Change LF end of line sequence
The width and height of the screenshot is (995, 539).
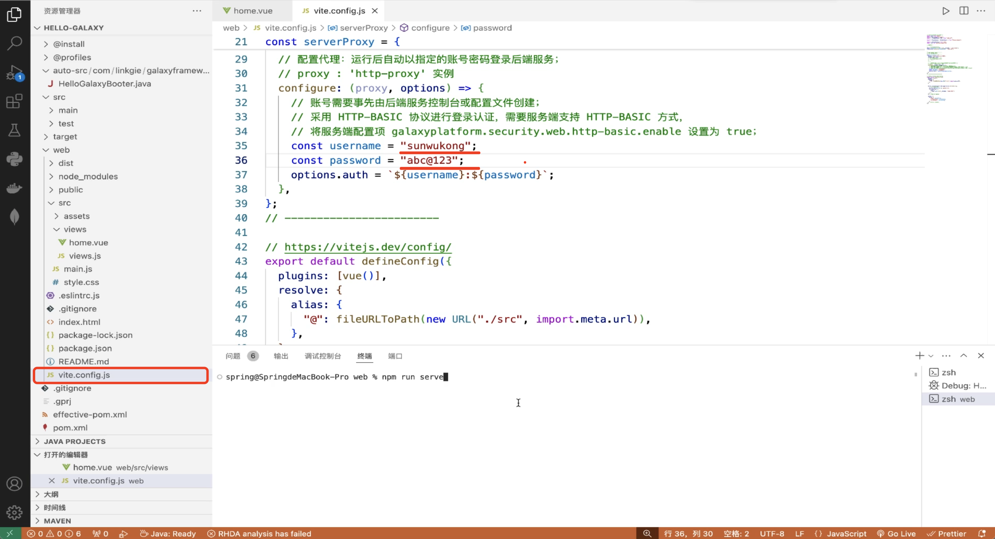(x=799, y=533)
